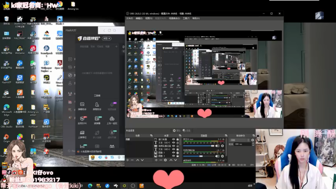Open the car-shaped tool in 直播伴侣 toolbox
This screenshot has height=189, width=336.
(112, 120)
